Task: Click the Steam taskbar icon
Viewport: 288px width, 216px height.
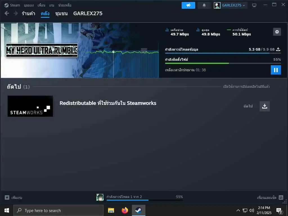Action: 138,210
